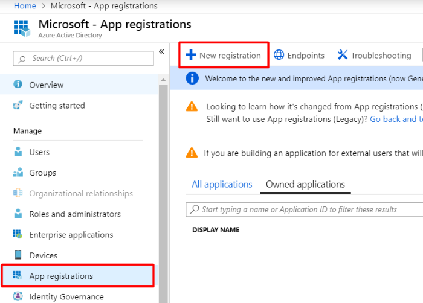Click the Home breadcrumb link
This screenshot has height=303, width=423.
25,6
